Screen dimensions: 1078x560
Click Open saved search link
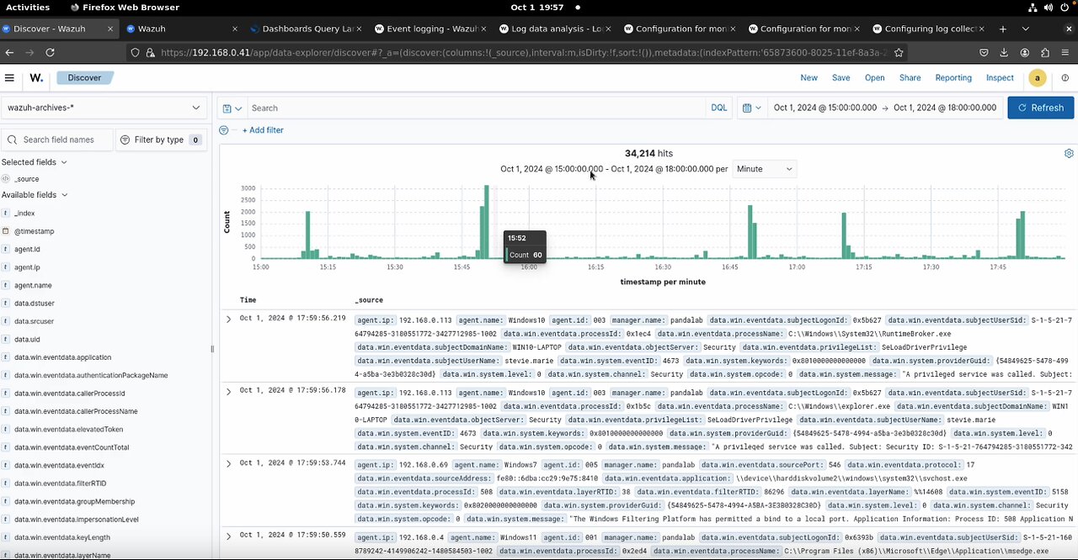(874, 77)
